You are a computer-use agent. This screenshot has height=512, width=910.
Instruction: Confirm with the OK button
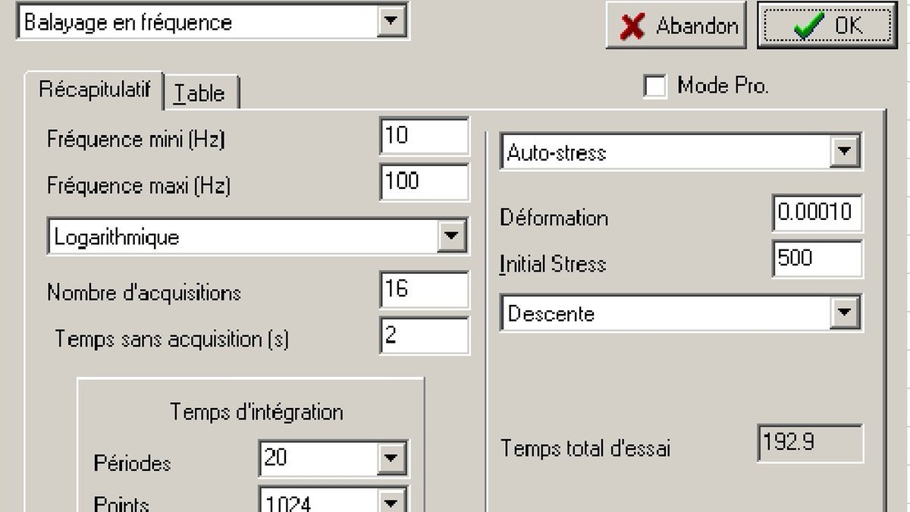pos(827,25)
